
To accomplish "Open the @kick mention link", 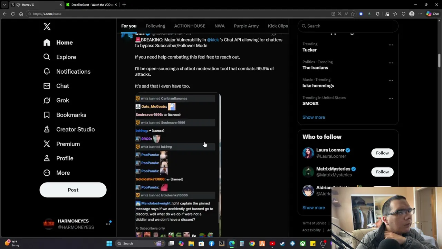I will (213, 40).
